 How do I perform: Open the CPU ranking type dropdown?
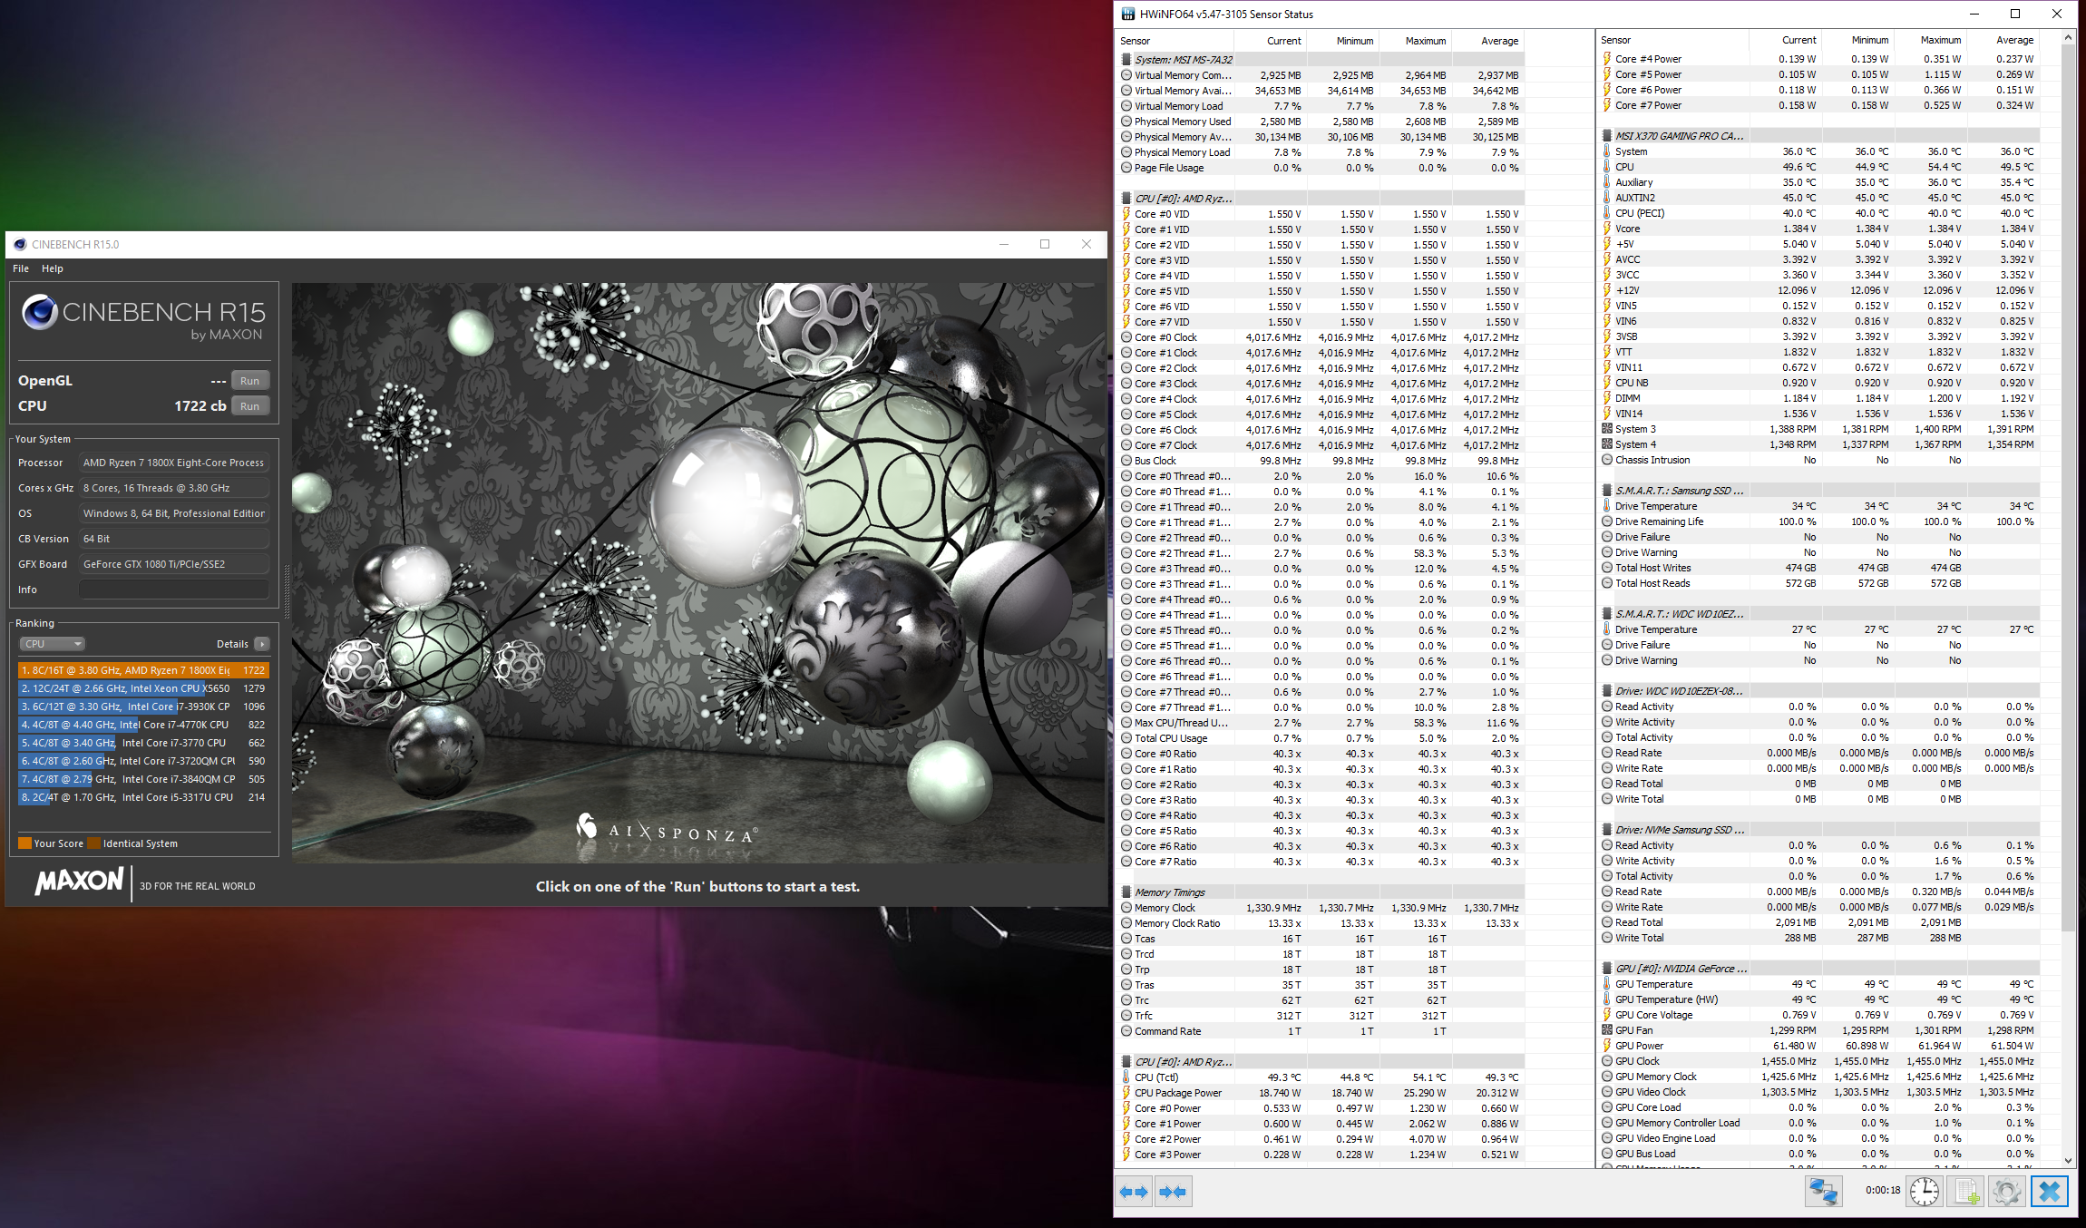pyautogui.click(x=52, y=644)
